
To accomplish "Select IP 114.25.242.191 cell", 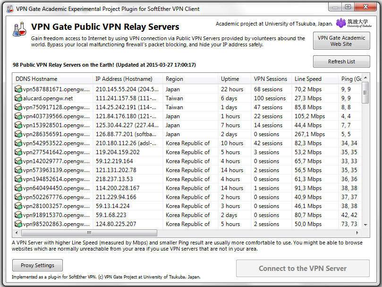I will [x=127, y=107].
